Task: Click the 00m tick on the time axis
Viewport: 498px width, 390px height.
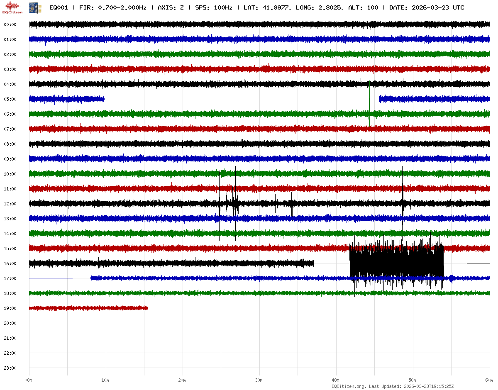Action: tap(29, 380)
